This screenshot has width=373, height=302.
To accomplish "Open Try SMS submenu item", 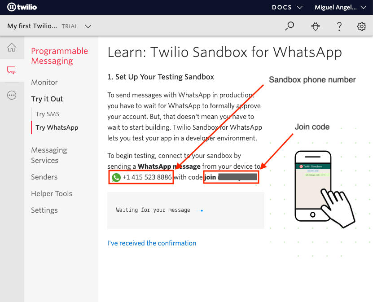I will 47,114.
